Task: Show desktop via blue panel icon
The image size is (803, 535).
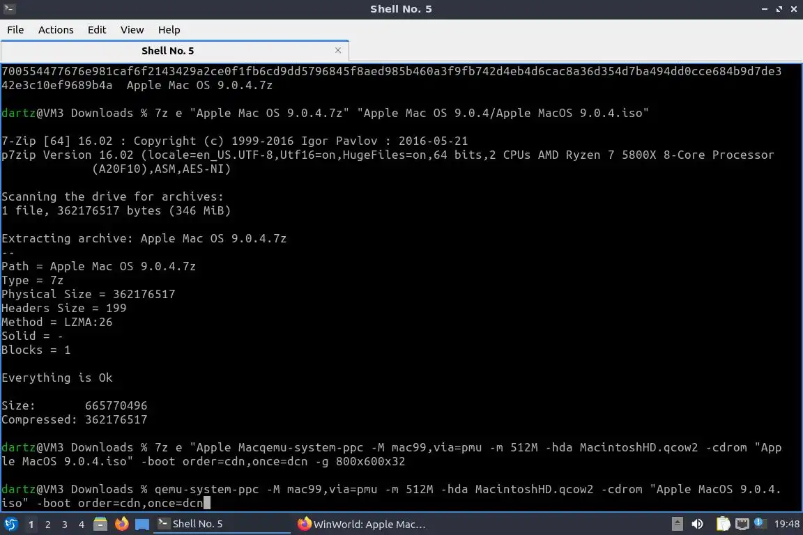Action: click(x=142, y=525)
